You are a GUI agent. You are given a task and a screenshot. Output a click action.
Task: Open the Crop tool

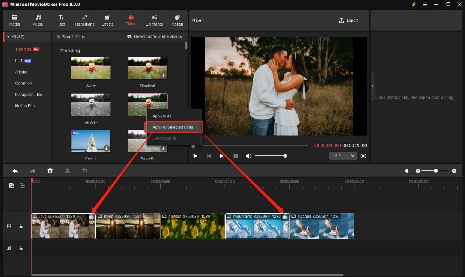click(85, 171)
